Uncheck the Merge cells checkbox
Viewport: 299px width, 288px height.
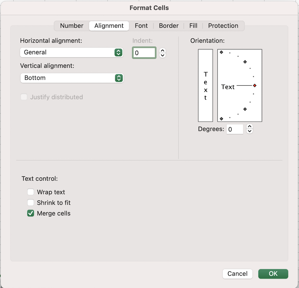click(31, 213)
